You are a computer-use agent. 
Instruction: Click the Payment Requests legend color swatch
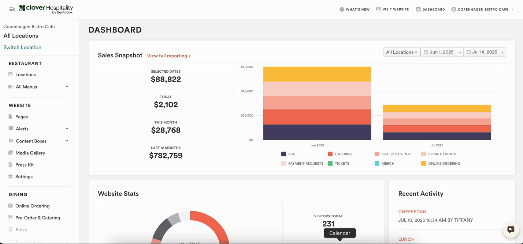coord(283,164)
